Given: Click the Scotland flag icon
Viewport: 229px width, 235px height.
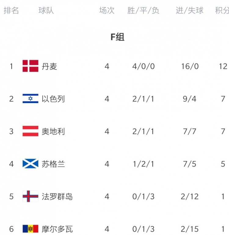Looking at the screenshot, I should pos(31,163).
